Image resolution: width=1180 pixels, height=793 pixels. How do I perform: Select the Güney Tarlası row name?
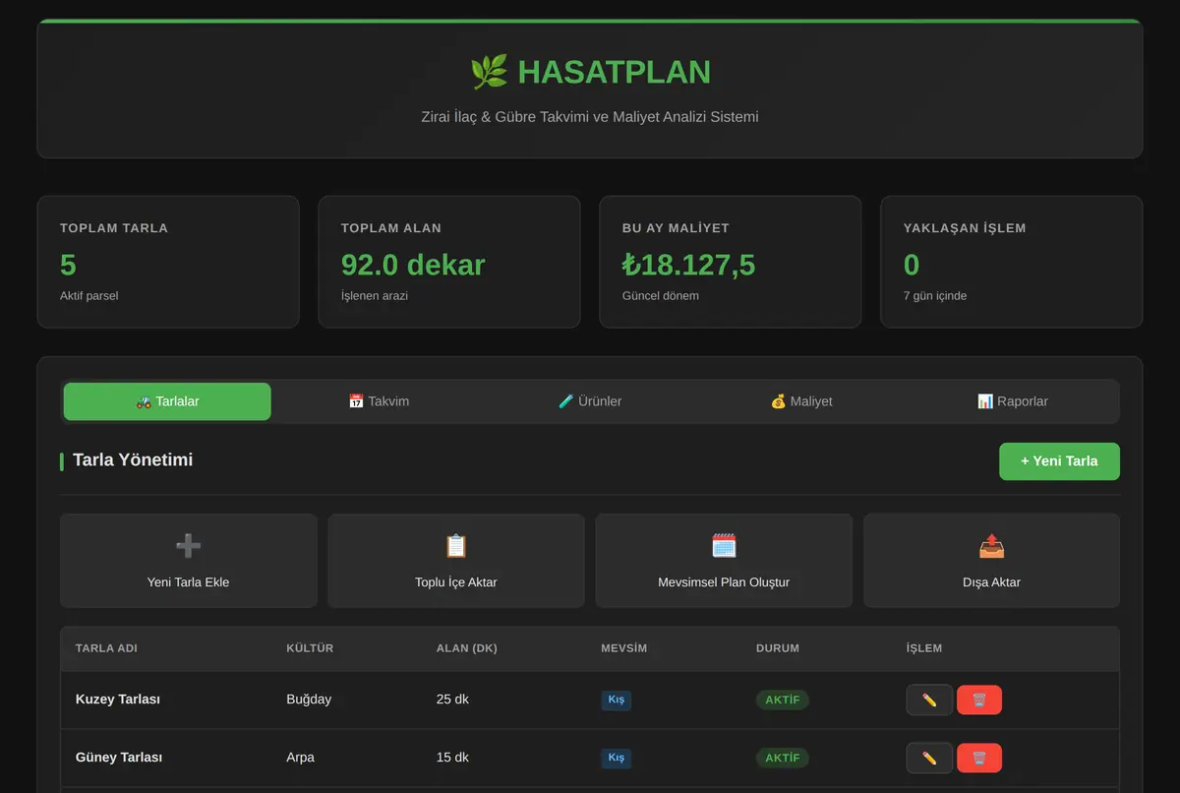tap(119, 758)
